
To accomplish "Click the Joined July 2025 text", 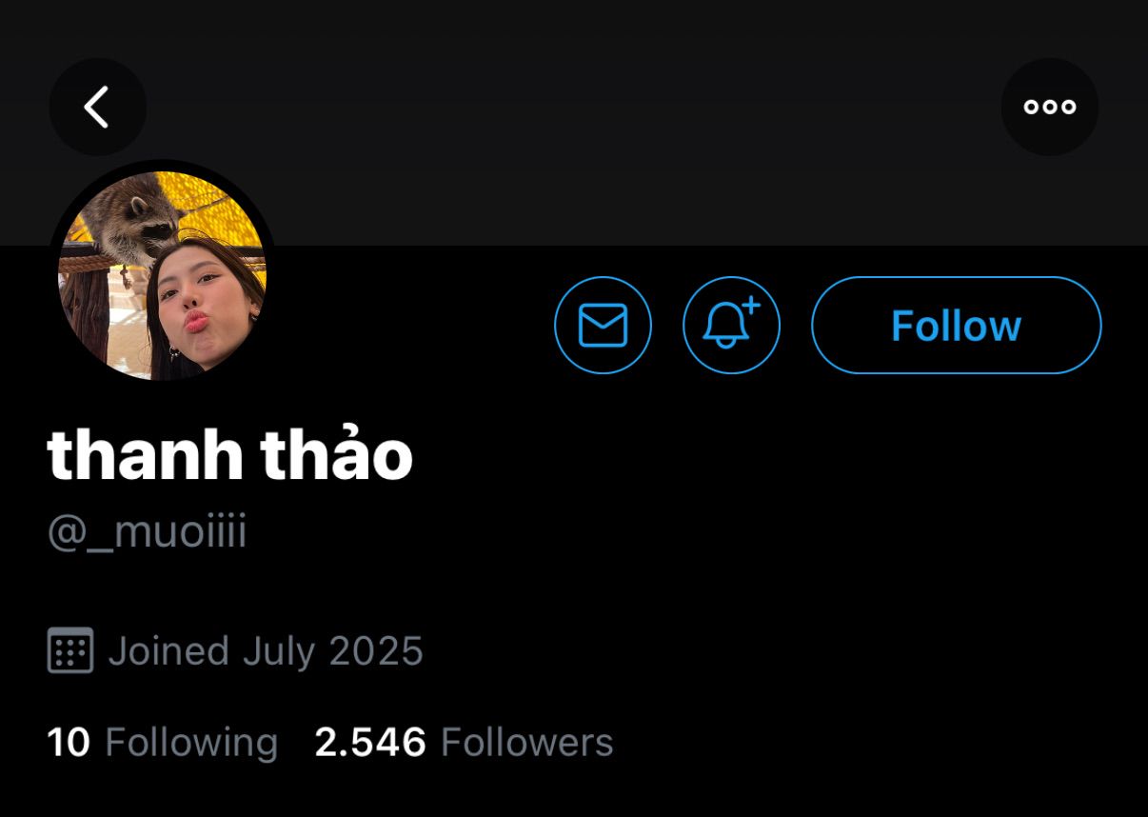I will (x=266, y=651).
